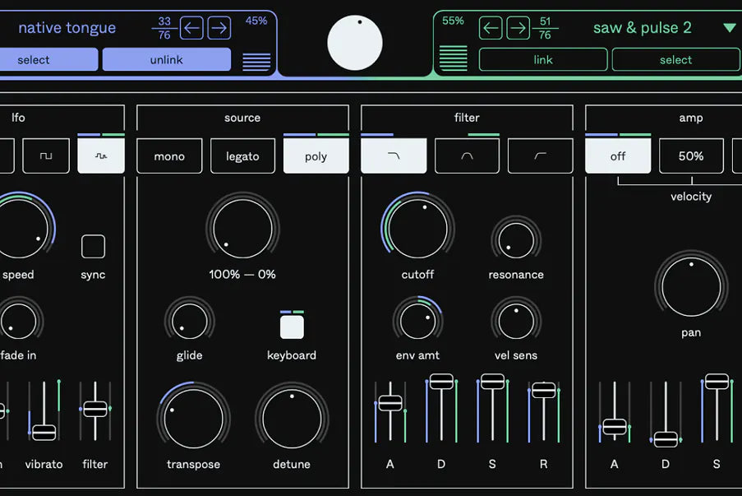Choose the square wave LFO shape
This screenshot has width=742, height=496.
pos(46,156)
